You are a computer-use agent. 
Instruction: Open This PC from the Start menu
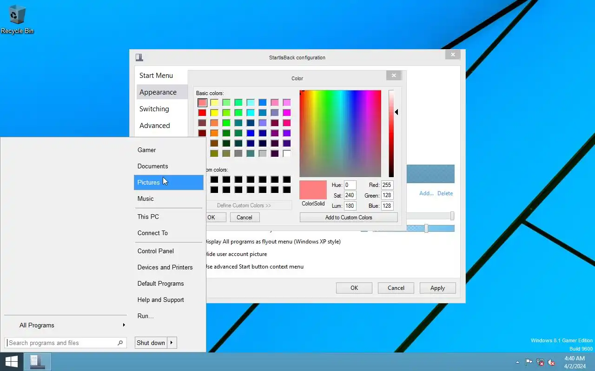point(169,217)
